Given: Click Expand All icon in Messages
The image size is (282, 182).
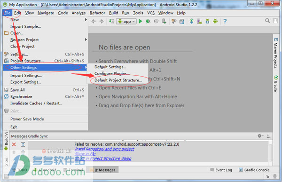Looking at the screenshot, I should pyautogui.click(x=23, y=144).
